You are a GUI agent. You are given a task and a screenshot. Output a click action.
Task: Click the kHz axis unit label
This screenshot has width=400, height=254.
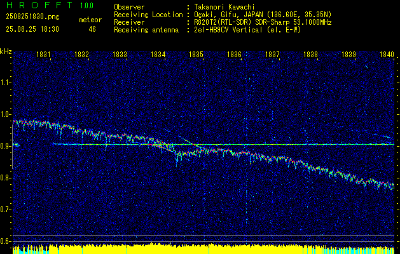pyautogui.click(x=6, y=51)
